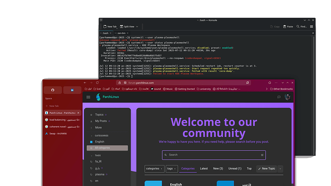Viewport: 331px width, 186px height.
Task: Click New Tab in browser sidebar
Action: point(52,106)
